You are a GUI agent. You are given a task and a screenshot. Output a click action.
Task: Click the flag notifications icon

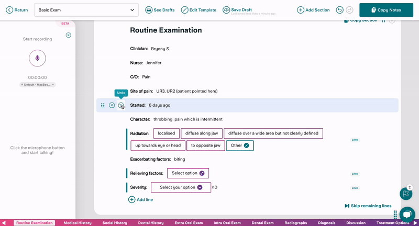click(x=405, y=194)
